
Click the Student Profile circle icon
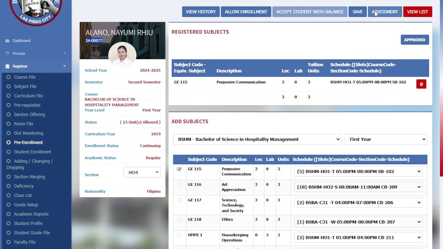(9, 223)
